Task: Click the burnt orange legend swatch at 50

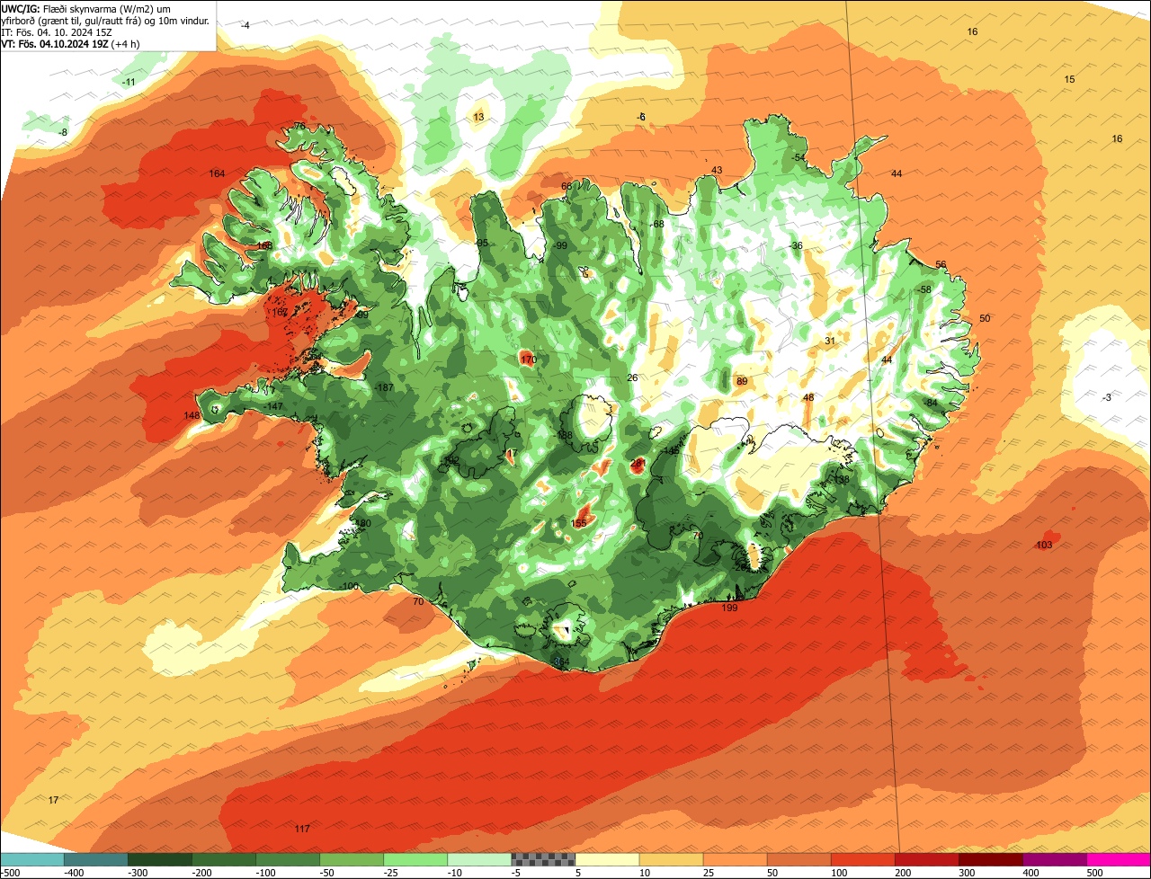Action: click(x=799, y=859)
